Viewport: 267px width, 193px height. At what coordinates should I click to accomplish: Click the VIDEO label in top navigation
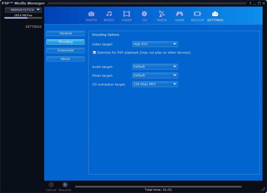pos(126,20)
